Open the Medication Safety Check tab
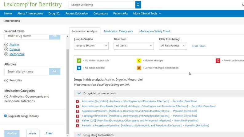Screen dimensions: 244x137 [x=155, y=31]
